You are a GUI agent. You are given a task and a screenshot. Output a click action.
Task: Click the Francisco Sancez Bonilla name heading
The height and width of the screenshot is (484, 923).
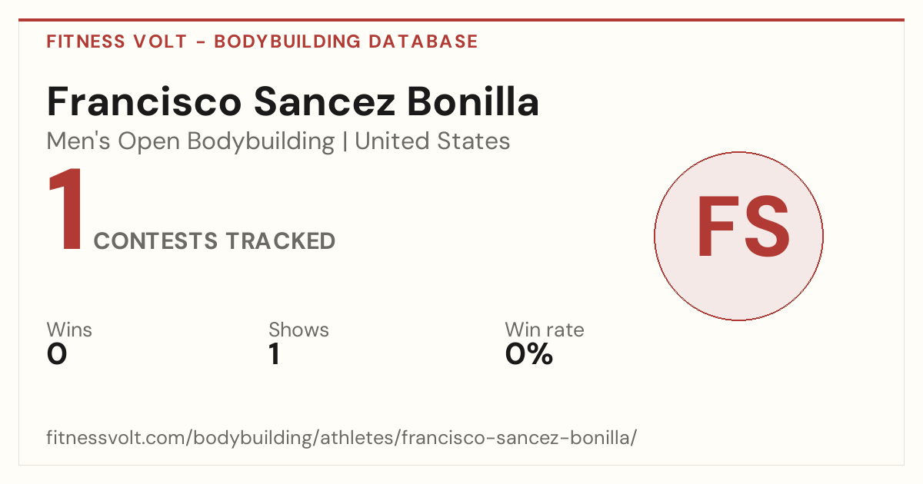pyautogui.click(x=293, y=101)
